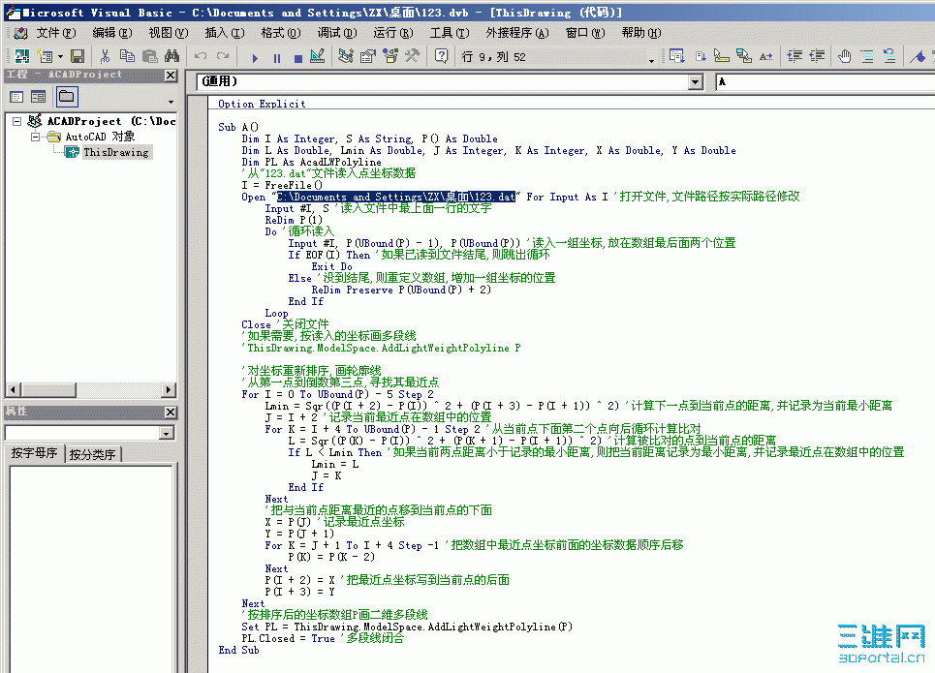The image size is (935, 673).
Task: Open the (通用) object dropdown
Action: click(x=696, y=81)
